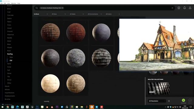Open the Surfaces type dropdown
Viewport: 194px width, 109px height.
(x=41, y=14)
